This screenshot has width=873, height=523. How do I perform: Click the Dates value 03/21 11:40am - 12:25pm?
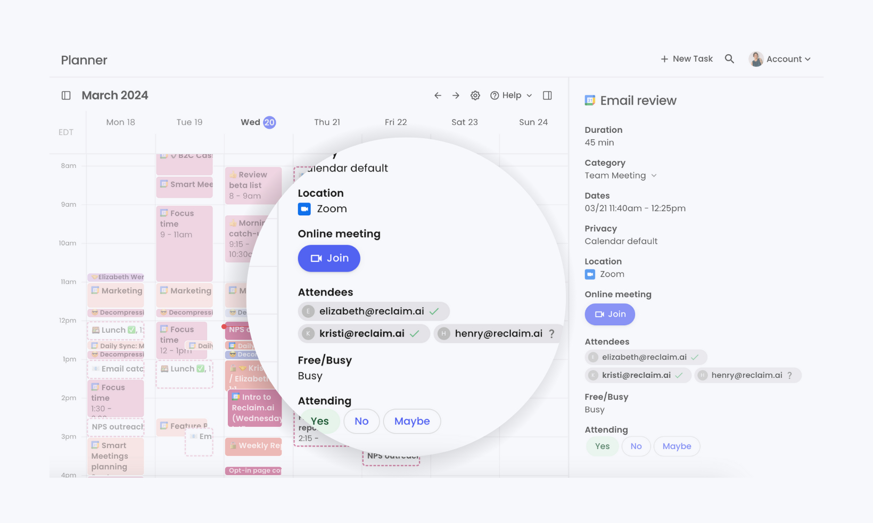tap(635, 208)
